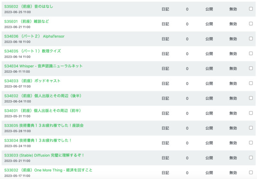The width and height of the screenshot is (257, 179).
Task: Select the S33E04 row checkbox
Action: [251, 143]
